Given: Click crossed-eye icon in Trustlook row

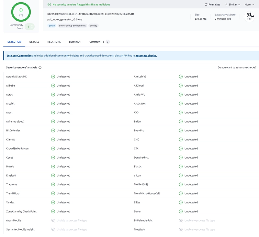Looking at the screenshot, I should 181,230.
